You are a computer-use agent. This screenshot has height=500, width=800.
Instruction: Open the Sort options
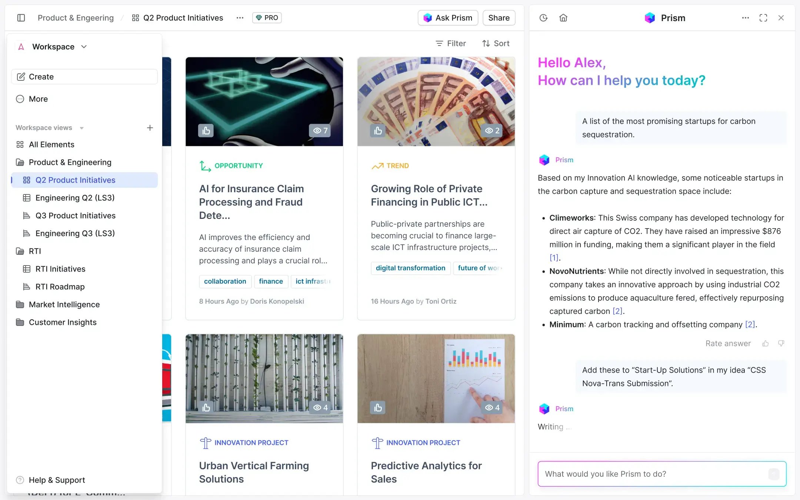tap(496, 43)
